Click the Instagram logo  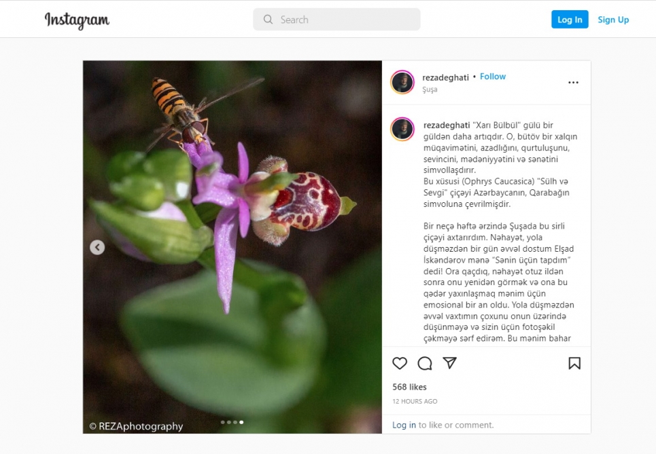click(77, 20)
